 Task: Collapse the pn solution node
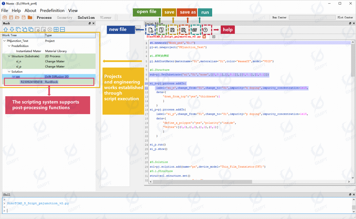pyautogui.click(x=14, y=77)
